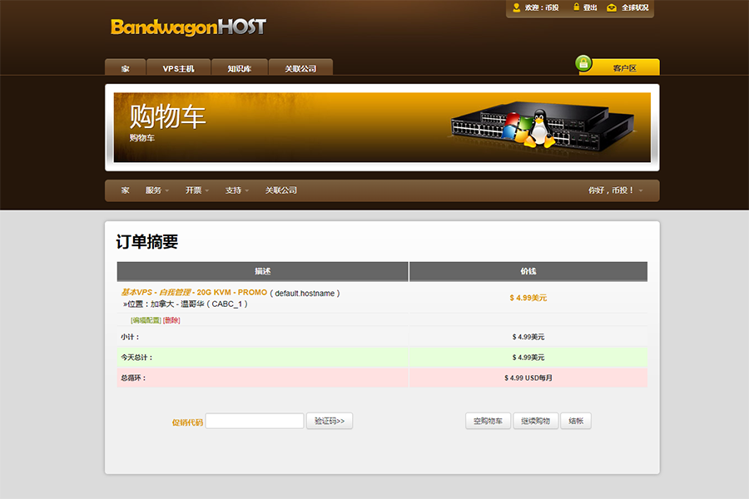Click the 编辑配置 link
The image size is (749, 499).
[x=146, y=320]
